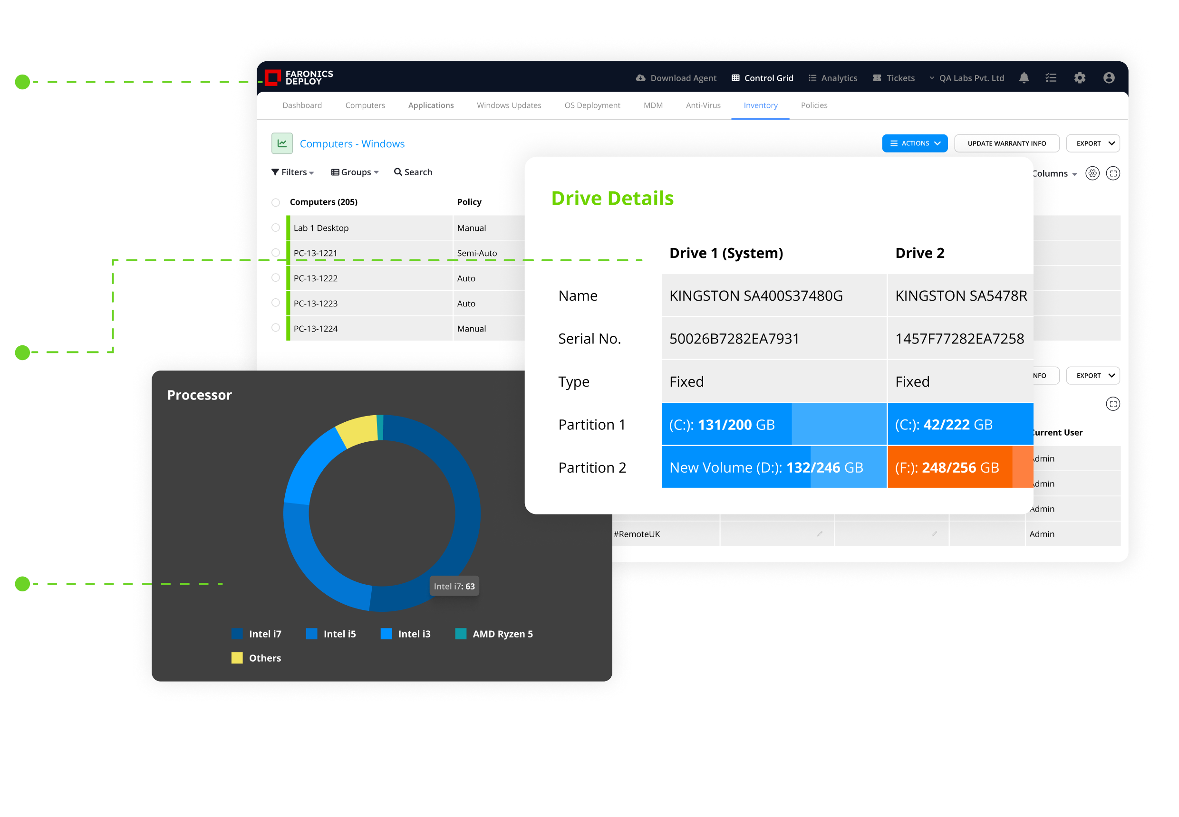Click the grid settings cog near Columns
The image size is (1179, 817).
pos(1092,173)
